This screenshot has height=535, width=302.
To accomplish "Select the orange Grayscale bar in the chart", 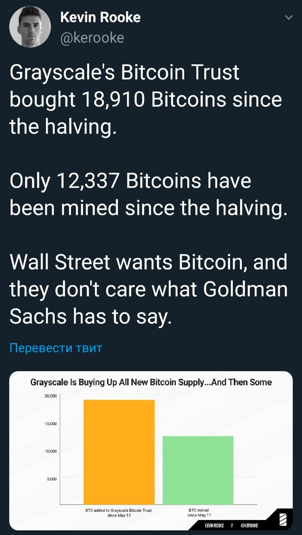I will coord(119,452).
